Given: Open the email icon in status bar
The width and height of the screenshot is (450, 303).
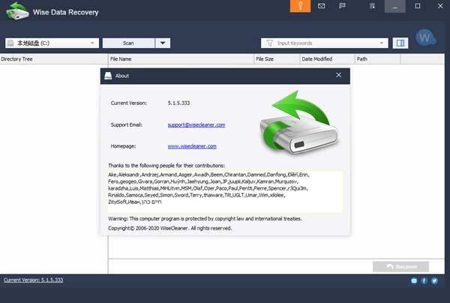Looking at the screenshot, I should point(414,280).
